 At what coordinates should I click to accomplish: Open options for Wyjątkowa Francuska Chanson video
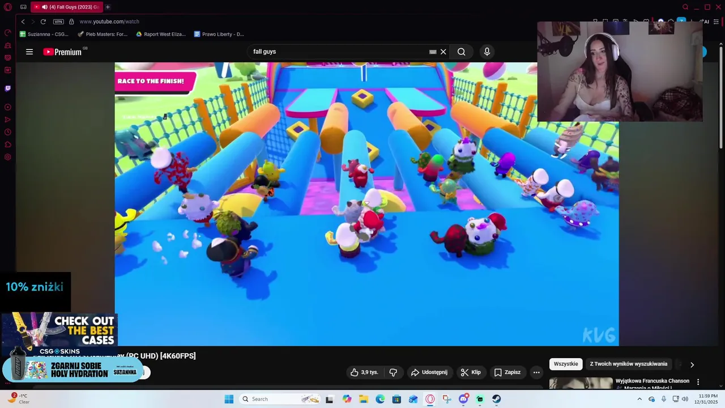point(698,382)
